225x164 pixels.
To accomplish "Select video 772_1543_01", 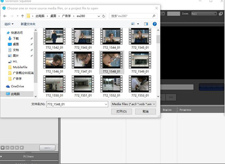I will [83, 39].
